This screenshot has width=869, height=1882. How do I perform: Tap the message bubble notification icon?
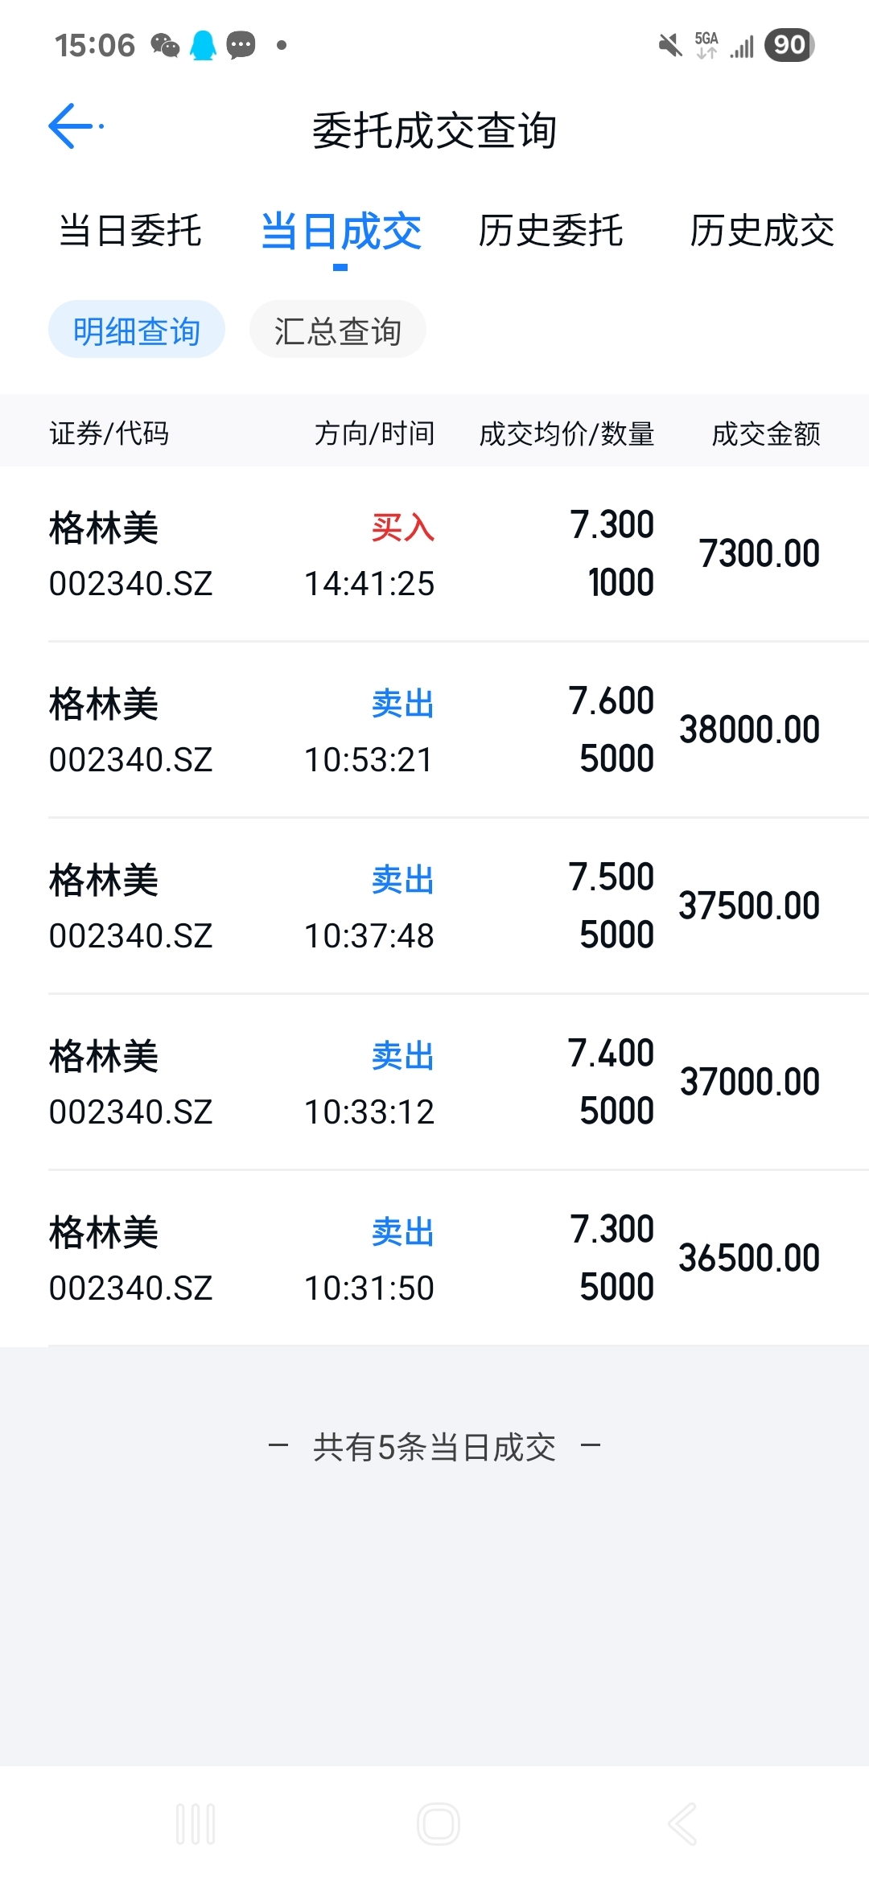point(241,45)
